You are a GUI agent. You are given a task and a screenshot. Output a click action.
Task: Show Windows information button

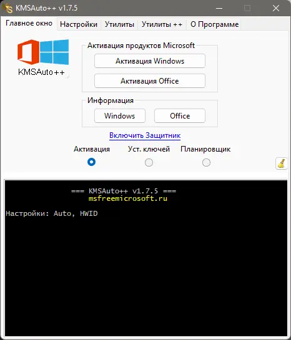(x=120, y=116)
